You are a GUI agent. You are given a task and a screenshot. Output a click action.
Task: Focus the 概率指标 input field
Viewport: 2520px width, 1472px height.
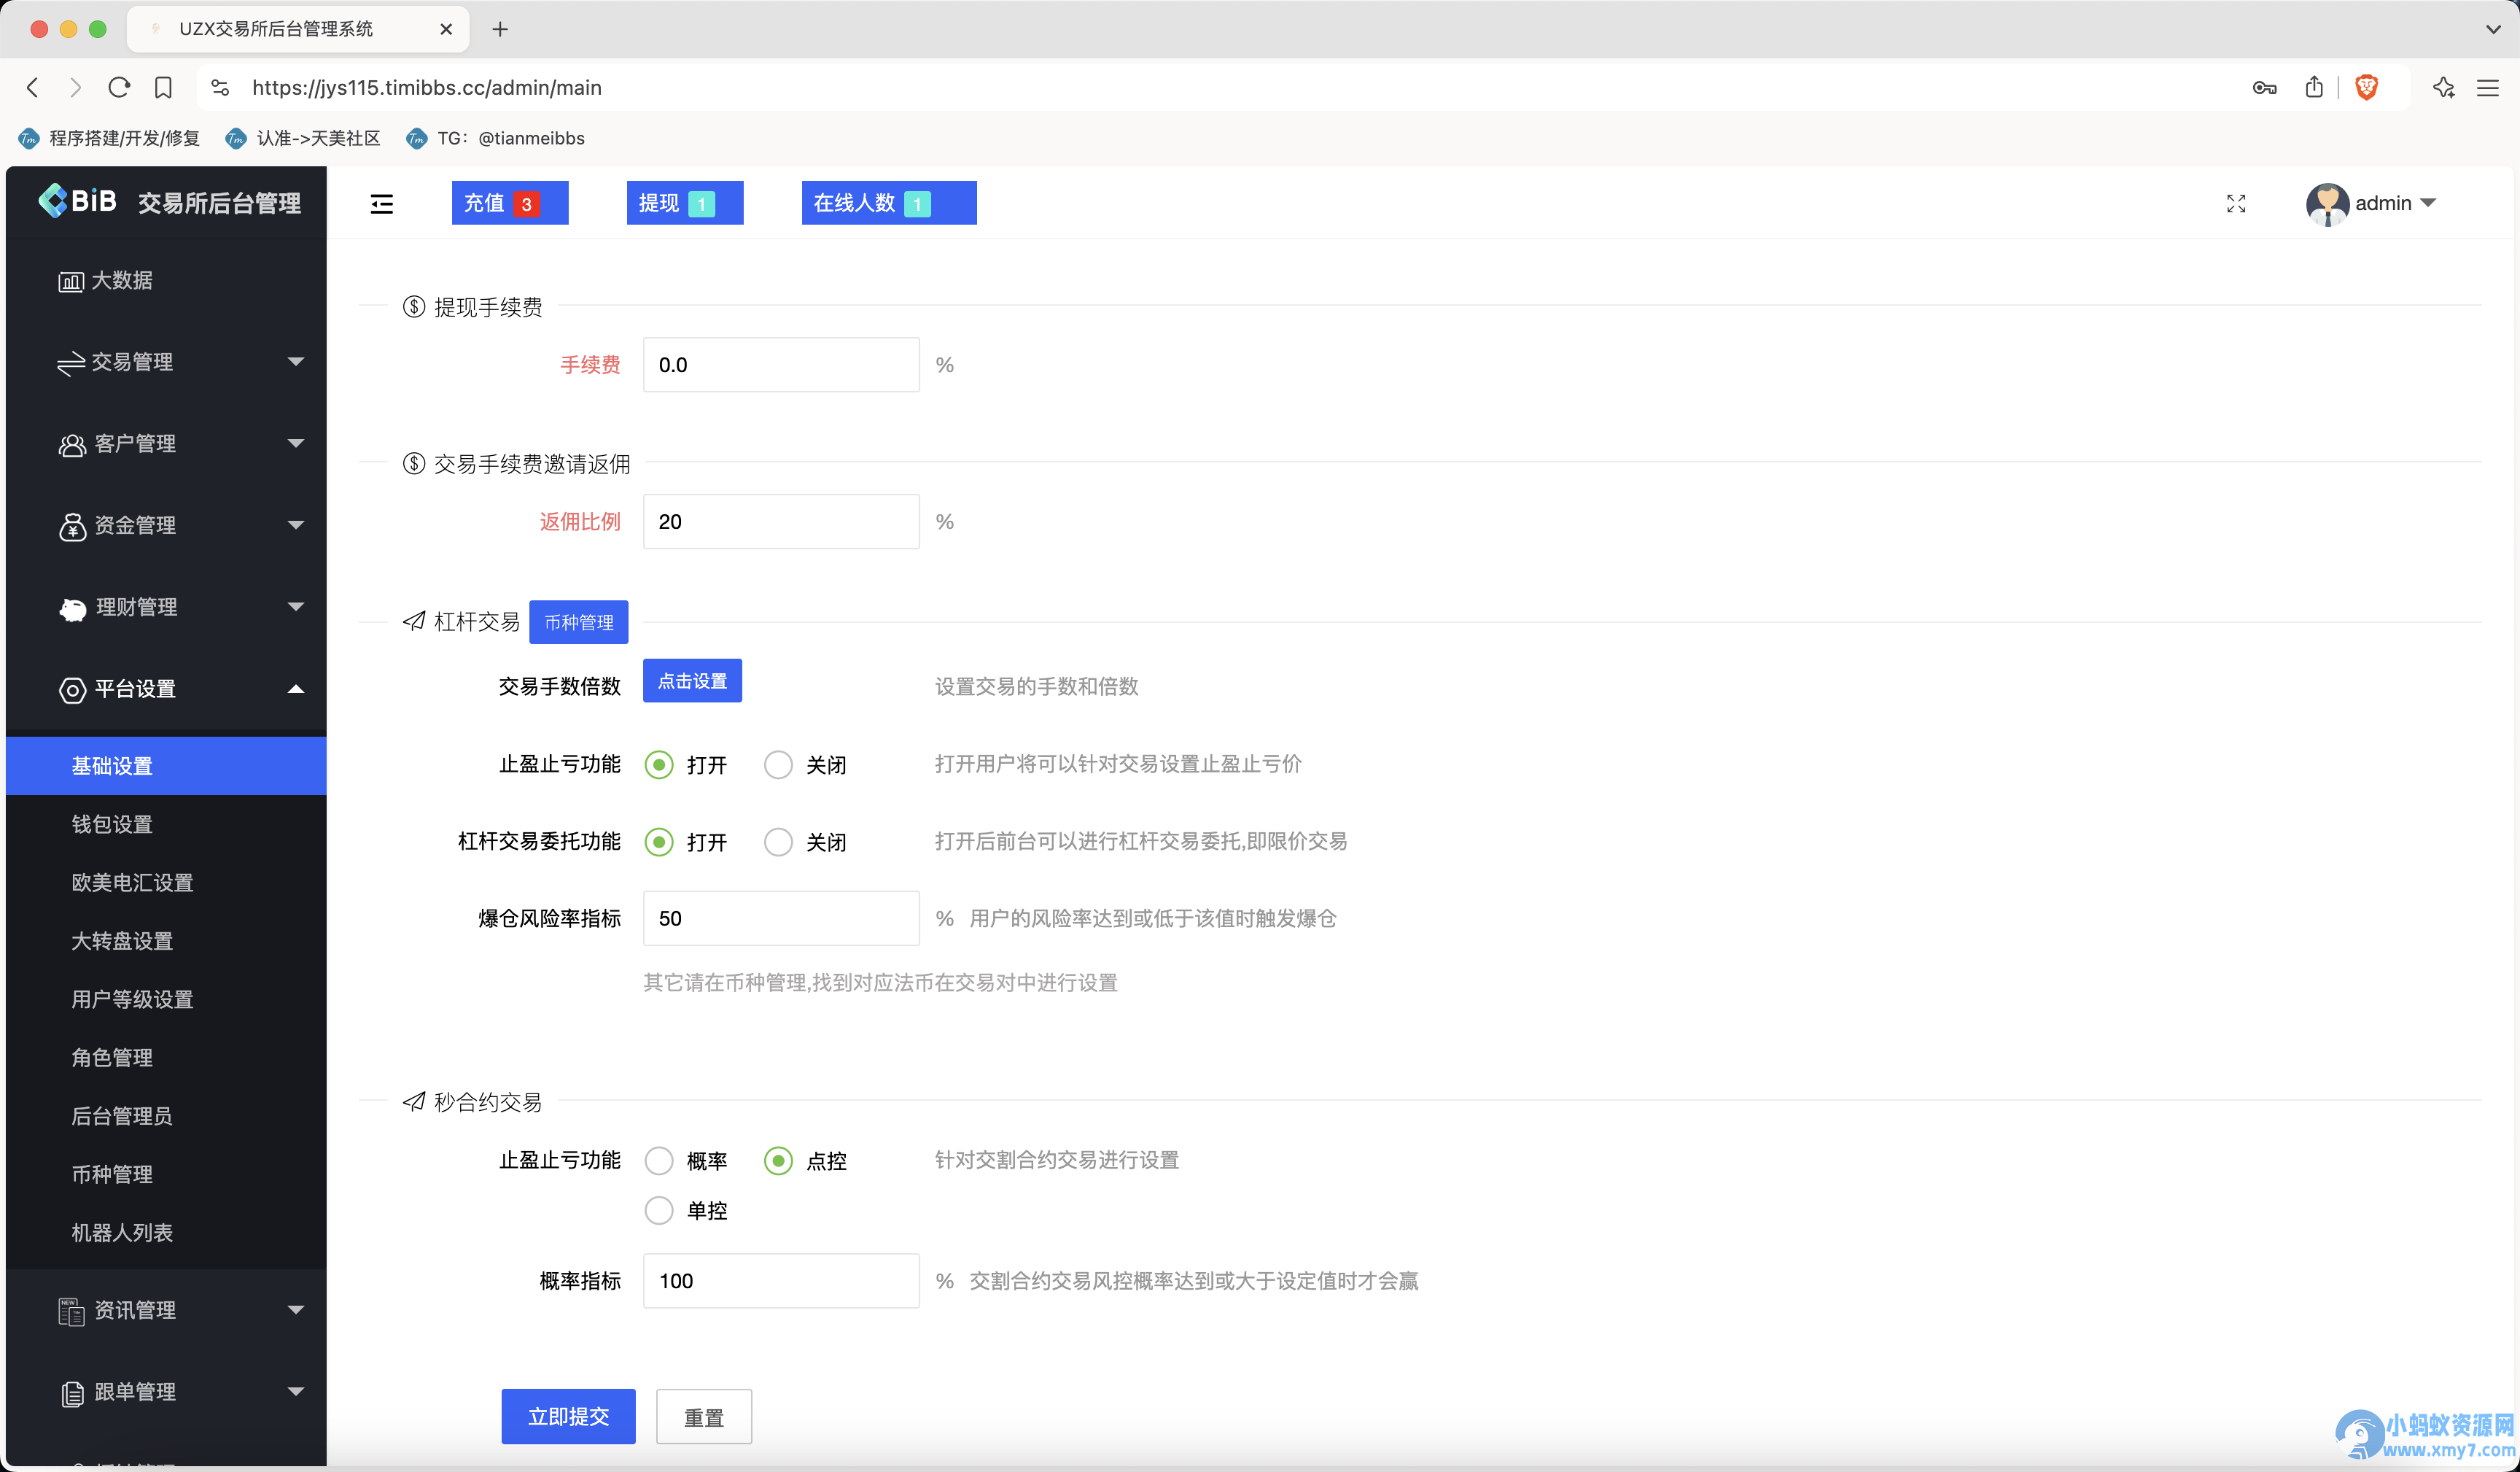click(781, 1282)
